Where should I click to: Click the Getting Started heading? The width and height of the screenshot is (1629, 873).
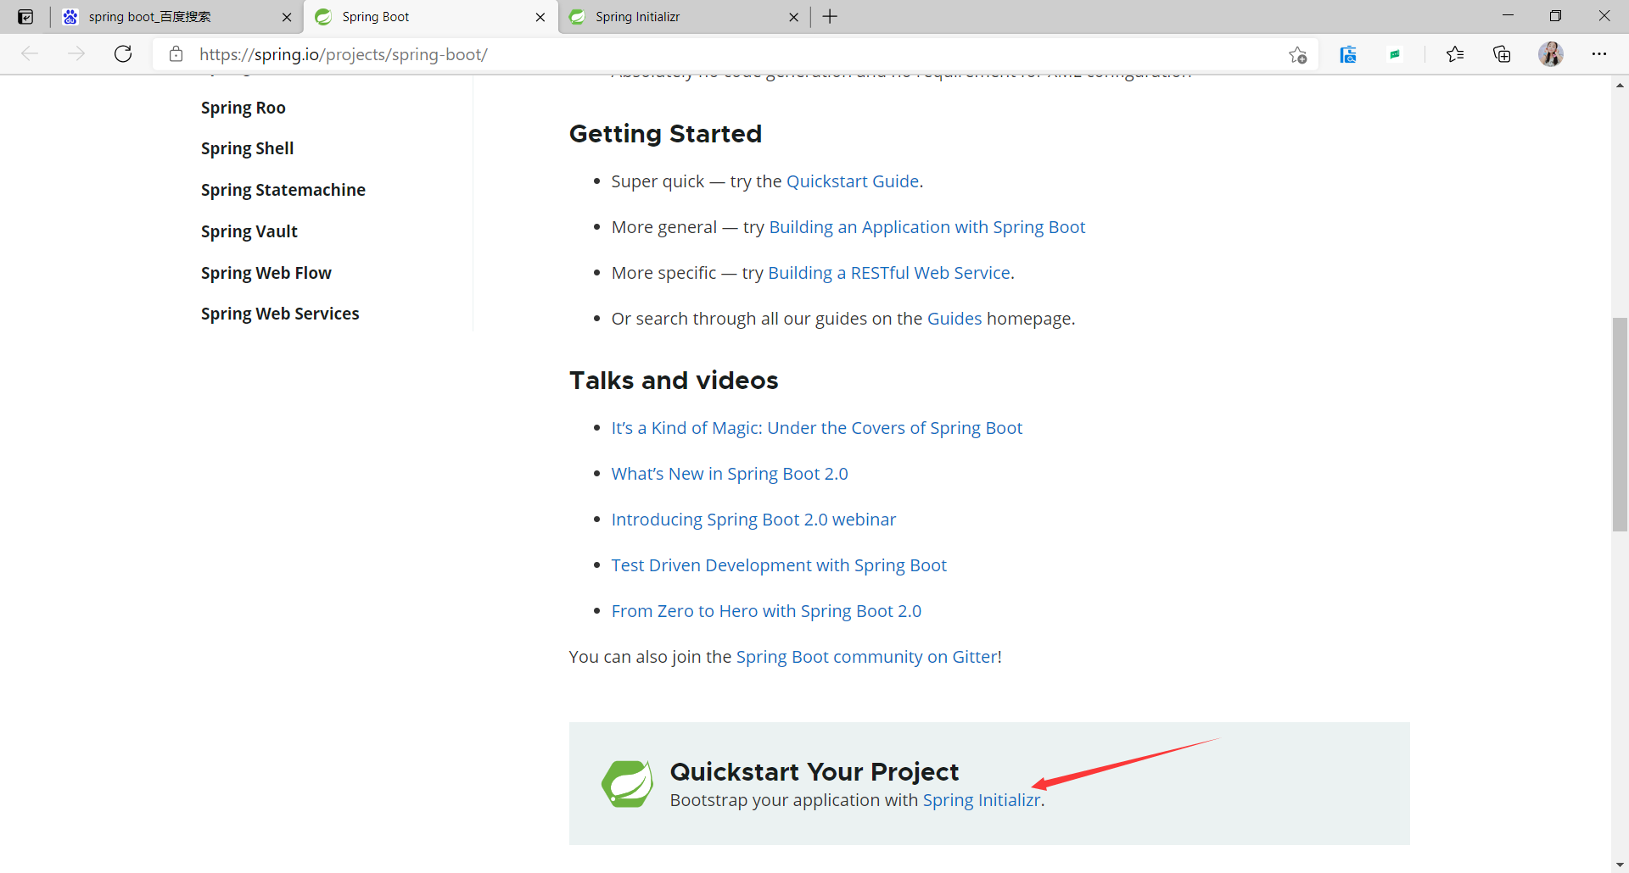click(x=666, y=134)
